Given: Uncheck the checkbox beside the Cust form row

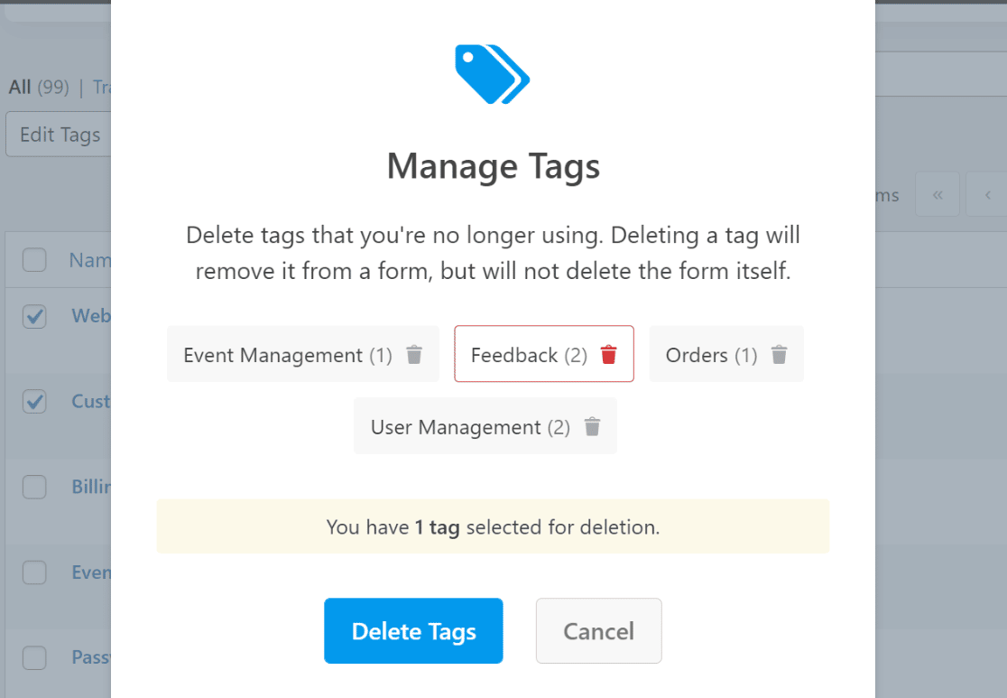Looking at the screenshot, I should 34,401.
